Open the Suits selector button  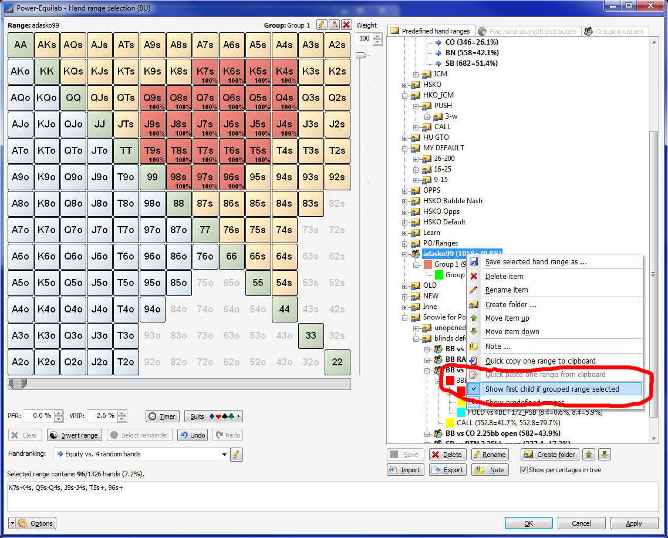tap(214, 416)
